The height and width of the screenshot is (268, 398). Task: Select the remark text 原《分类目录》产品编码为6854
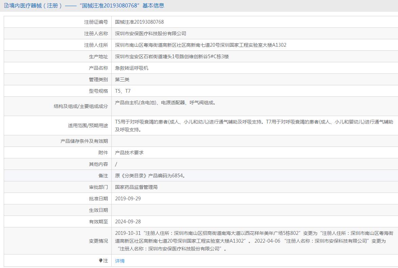pyautogui.click(x=150, y=176)
